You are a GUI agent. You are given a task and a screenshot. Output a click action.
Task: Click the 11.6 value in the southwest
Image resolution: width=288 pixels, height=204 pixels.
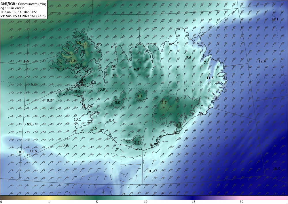[x=33, y=151]
